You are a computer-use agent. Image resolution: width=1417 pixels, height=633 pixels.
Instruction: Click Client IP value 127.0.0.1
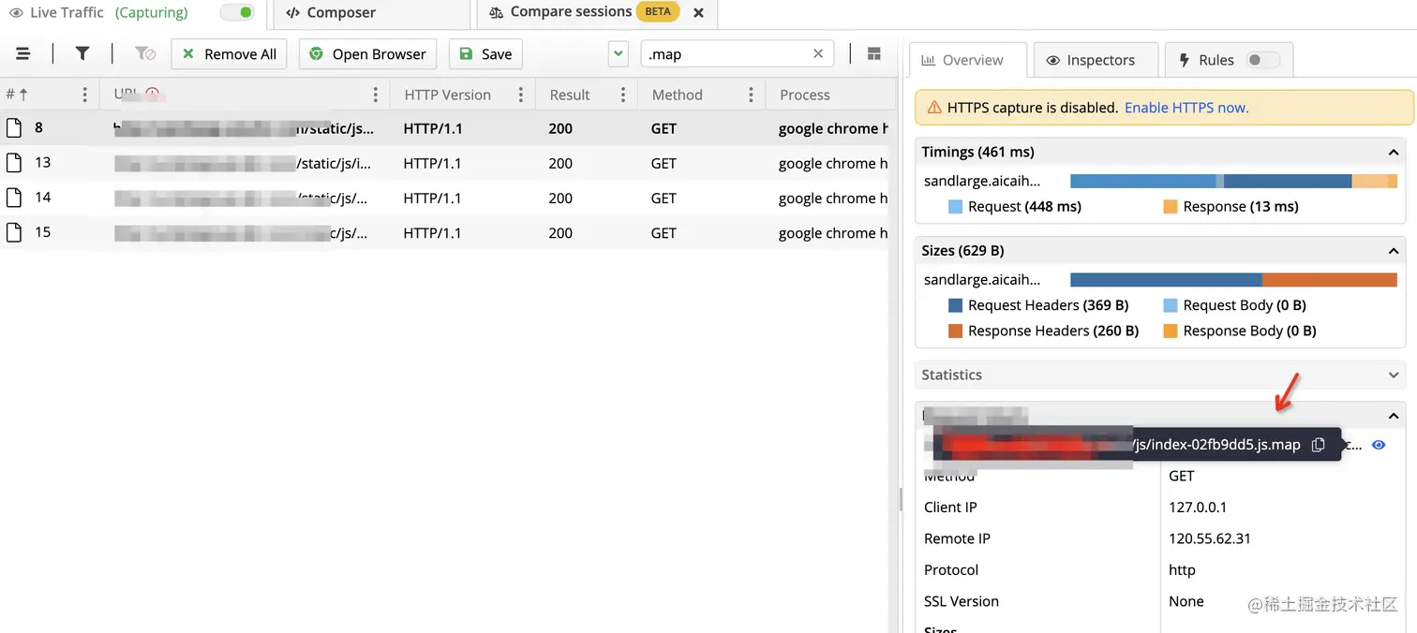[1198, 507]
